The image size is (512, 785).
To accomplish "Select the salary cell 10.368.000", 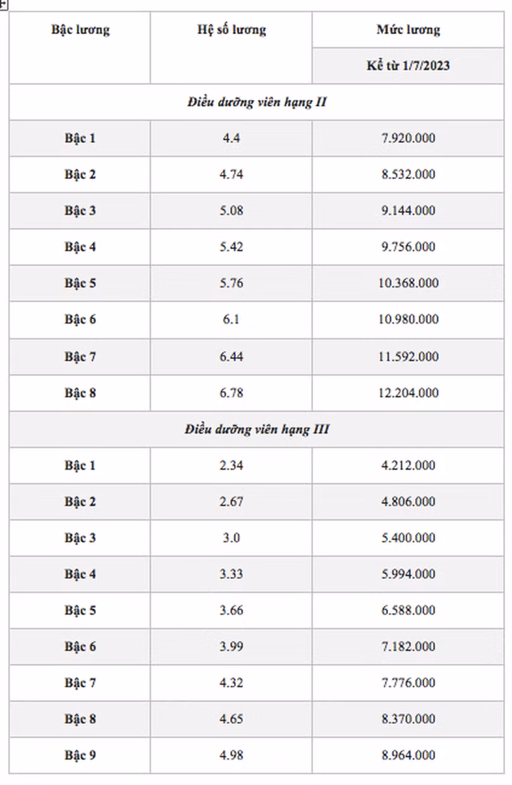I will [x=408, y=283].
